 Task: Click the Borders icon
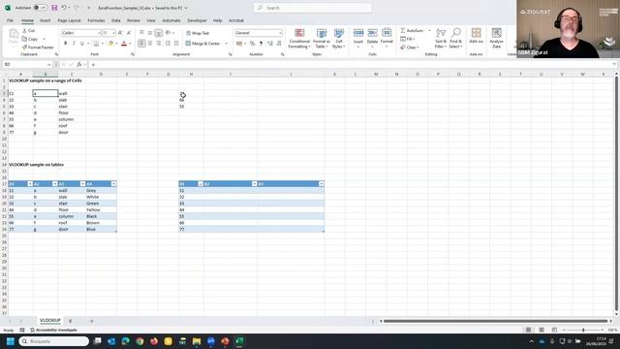[96, 43]
